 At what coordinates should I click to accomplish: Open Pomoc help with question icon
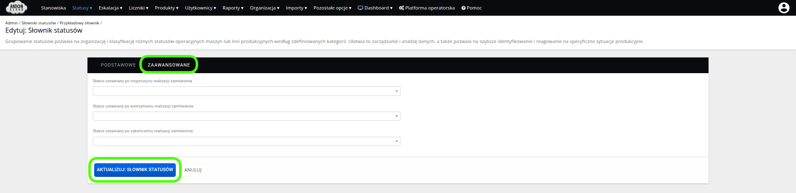coord(471,8)
